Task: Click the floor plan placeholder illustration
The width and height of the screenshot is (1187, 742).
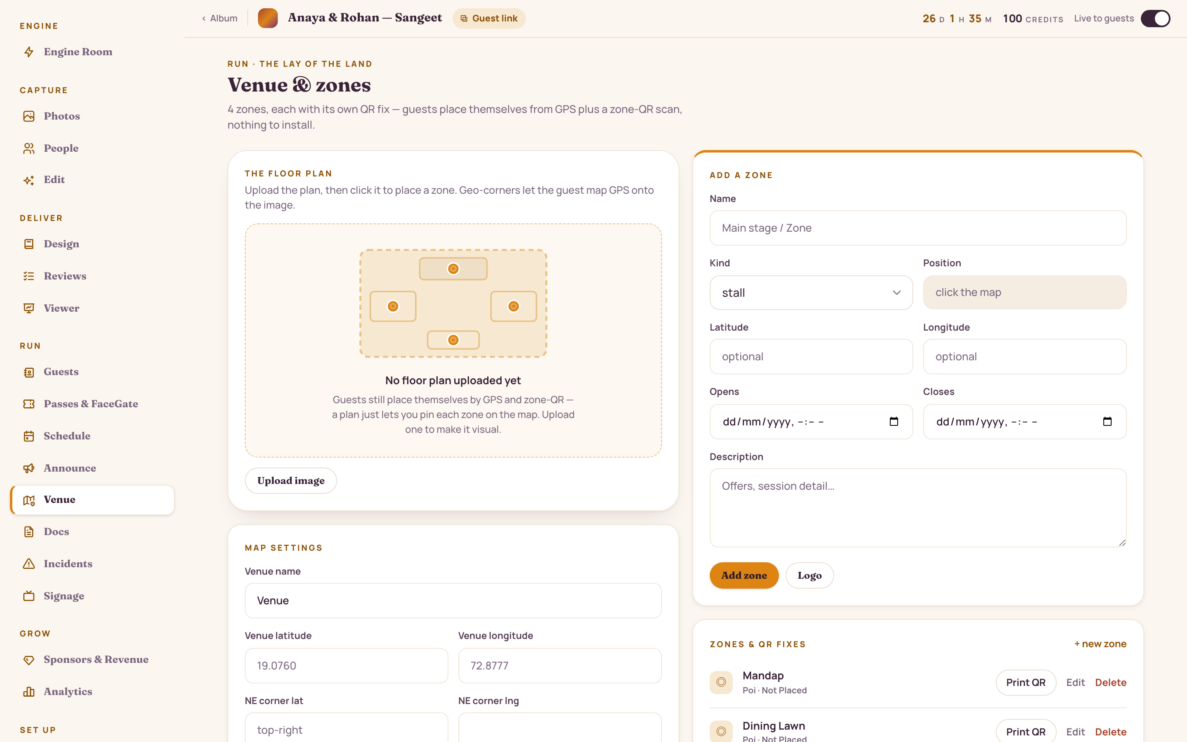Action: 453,303
